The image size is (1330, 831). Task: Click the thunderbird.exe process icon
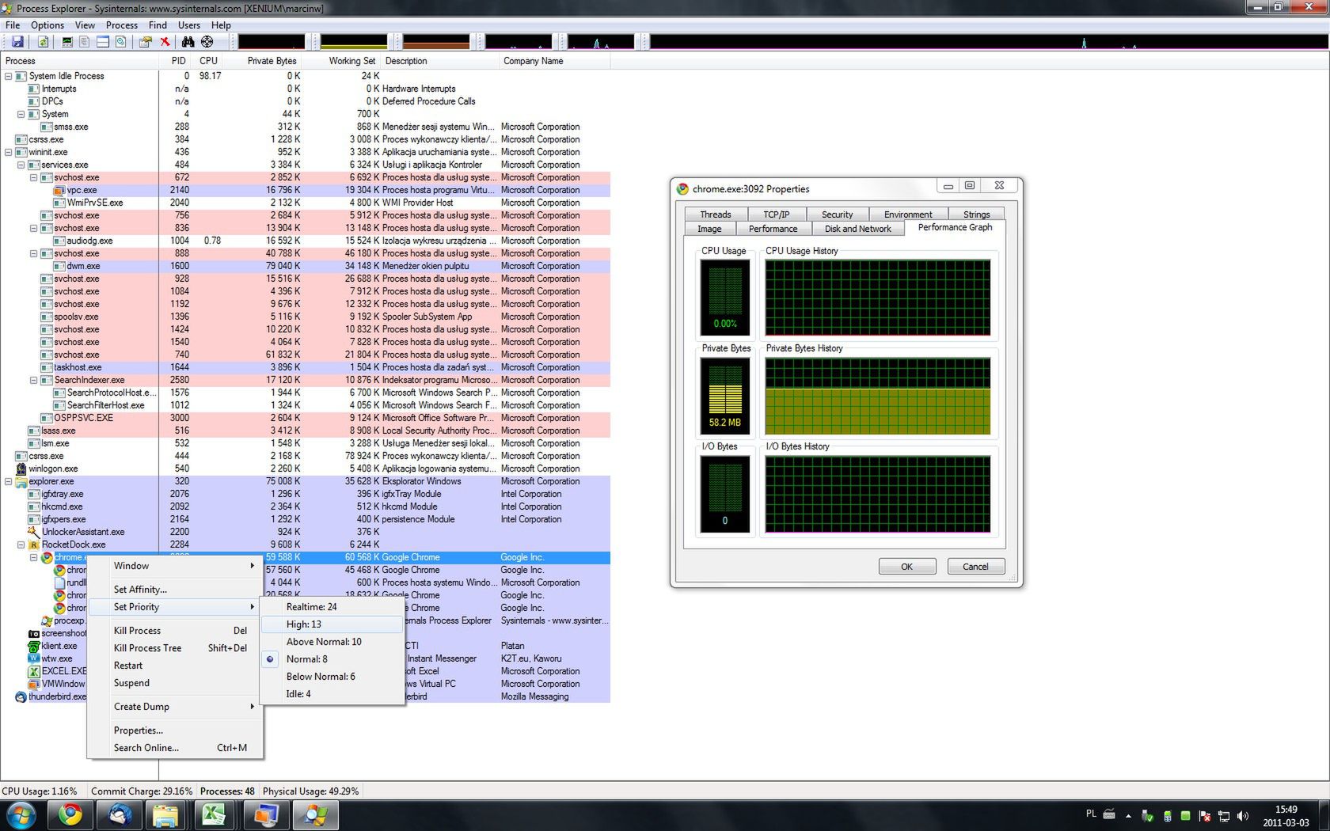(x=21, y=696)
